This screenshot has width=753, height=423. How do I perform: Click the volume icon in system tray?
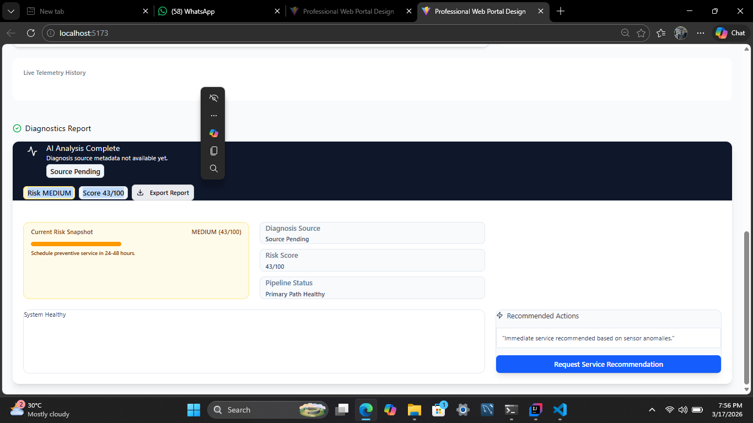(x=683, y=410)
